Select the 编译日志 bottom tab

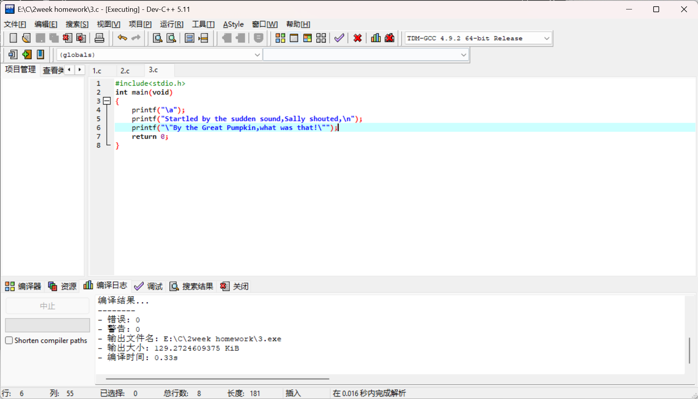(105, 285)
